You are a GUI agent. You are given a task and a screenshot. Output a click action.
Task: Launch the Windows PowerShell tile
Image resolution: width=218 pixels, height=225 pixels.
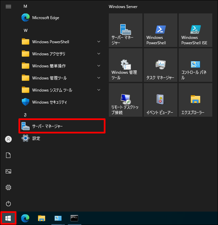161,30
